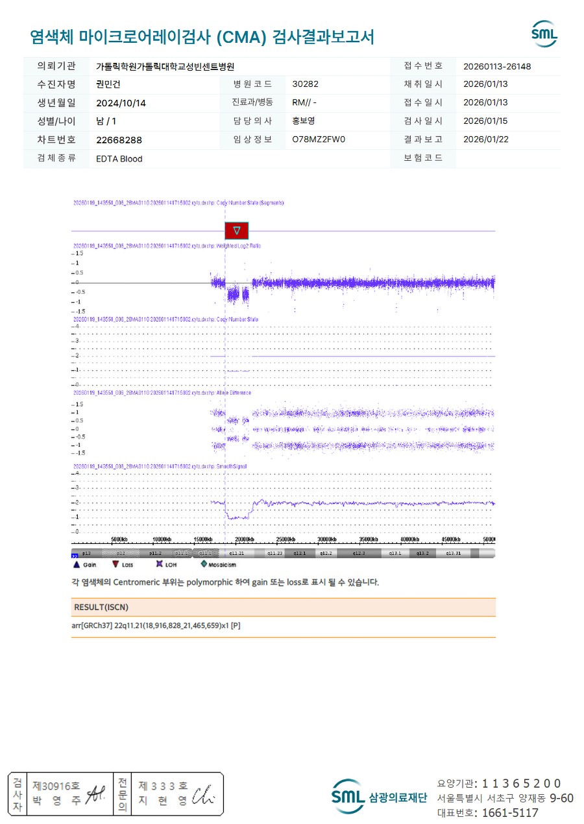Click the SmoothSignal track title
The image size is (584, 824).
click(x=160, y=466)
